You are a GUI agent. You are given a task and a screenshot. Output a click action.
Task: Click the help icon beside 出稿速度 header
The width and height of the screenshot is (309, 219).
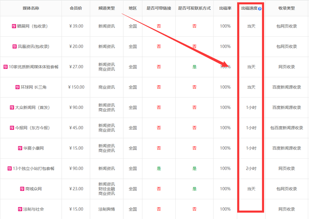pyautogui.click(x=260, y=8)
